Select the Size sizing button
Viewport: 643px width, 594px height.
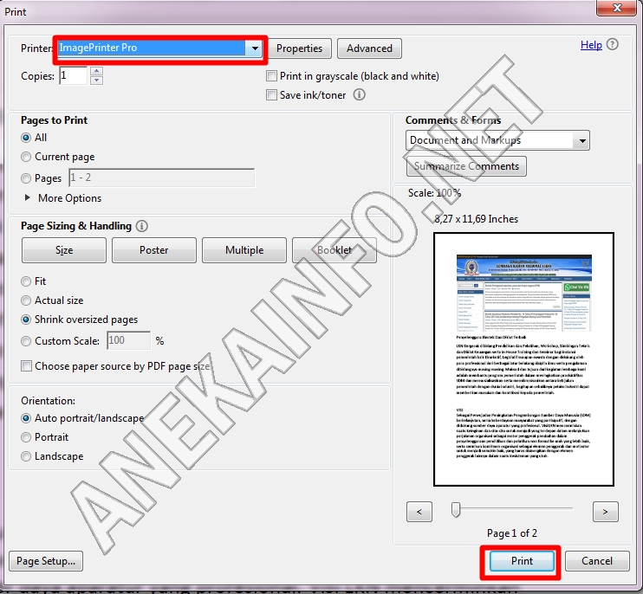[x=64, y=250]
